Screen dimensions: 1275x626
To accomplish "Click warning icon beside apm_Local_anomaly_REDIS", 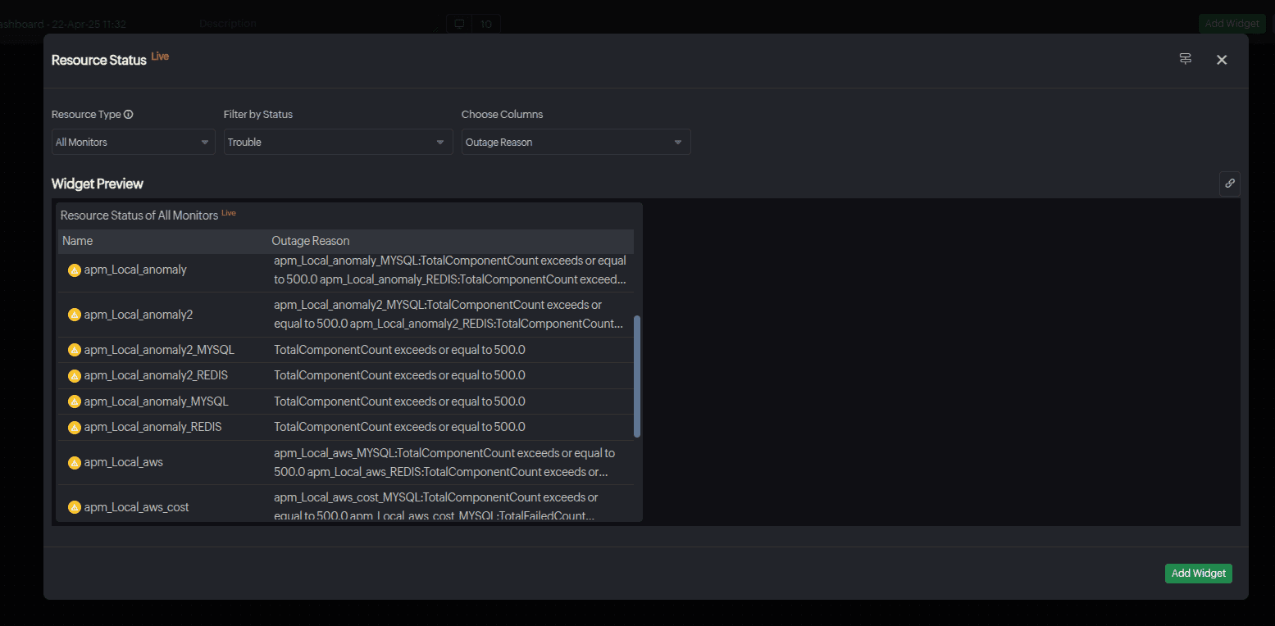I will [x=75, y=427].
